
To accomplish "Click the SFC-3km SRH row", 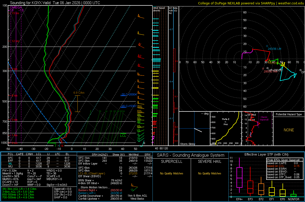I will [115, 161].
